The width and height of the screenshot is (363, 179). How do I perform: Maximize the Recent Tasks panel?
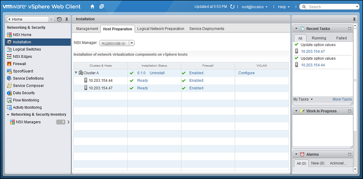point(350,29)
